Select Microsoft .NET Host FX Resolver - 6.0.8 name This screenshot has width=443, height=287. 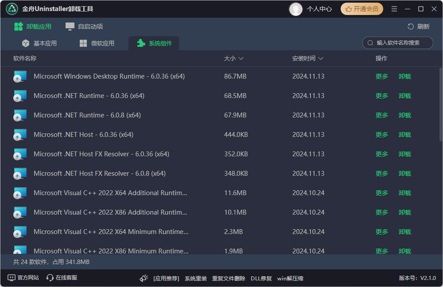99,174
